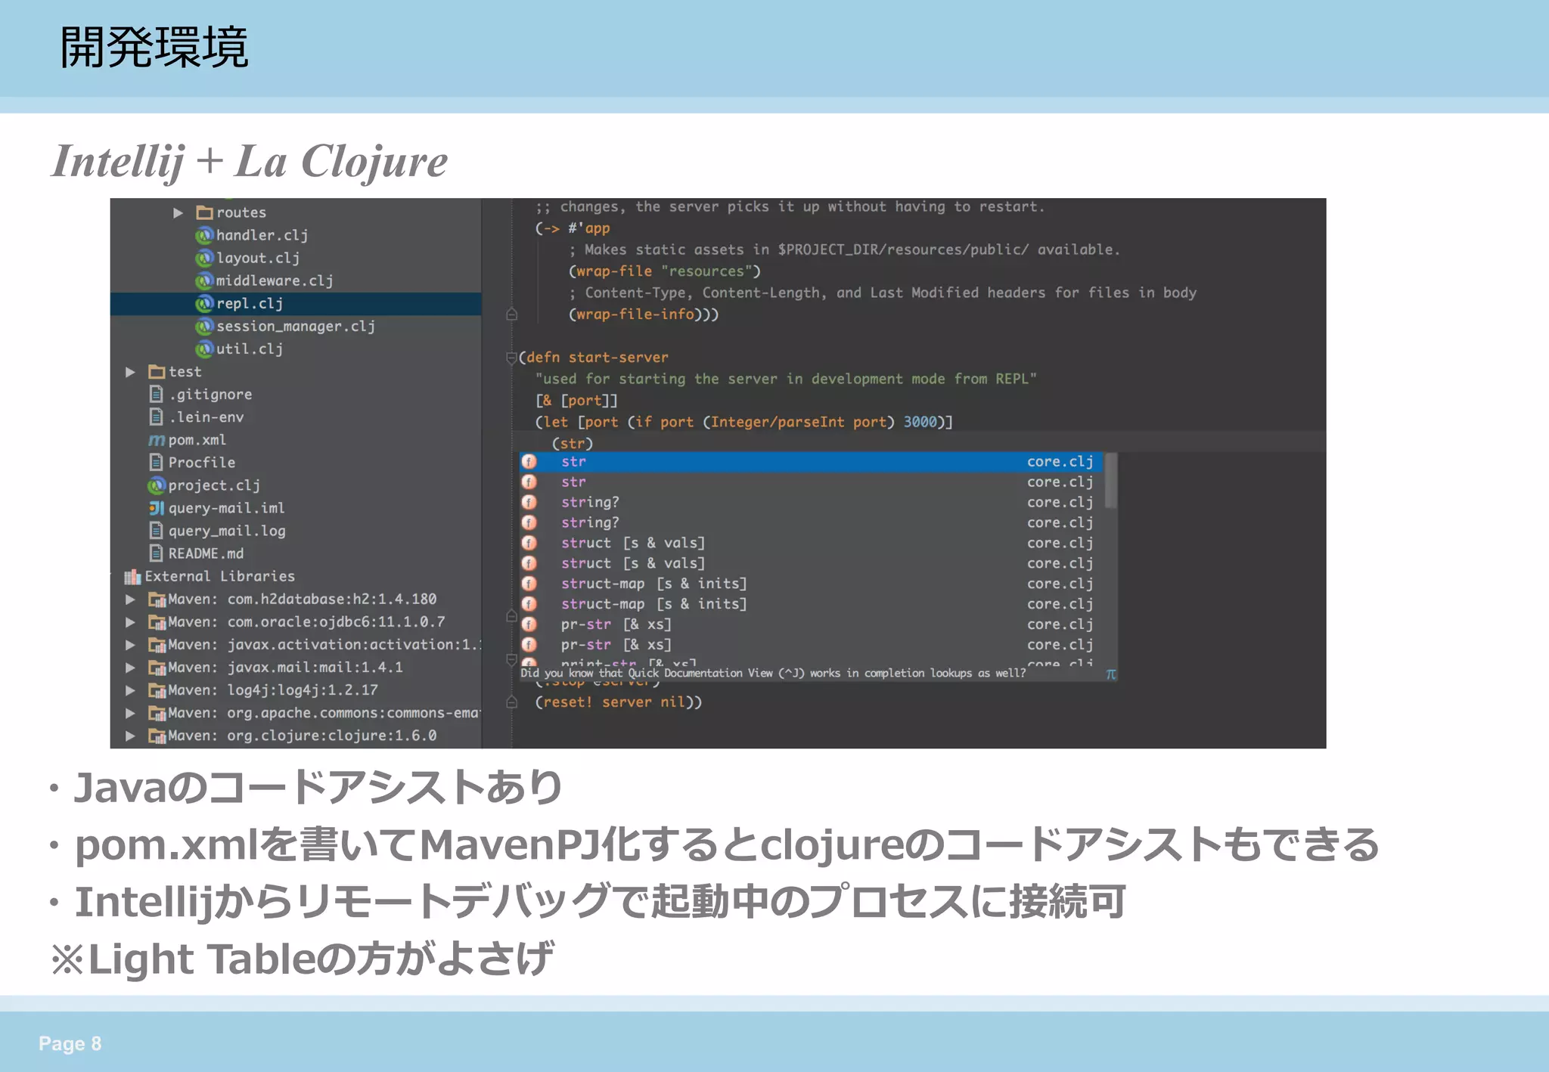Image resolution: width=1549 pixels, height=1072 pixels.
Task: Click function icon beside first struct-map completion
Action: click(529, 584)
